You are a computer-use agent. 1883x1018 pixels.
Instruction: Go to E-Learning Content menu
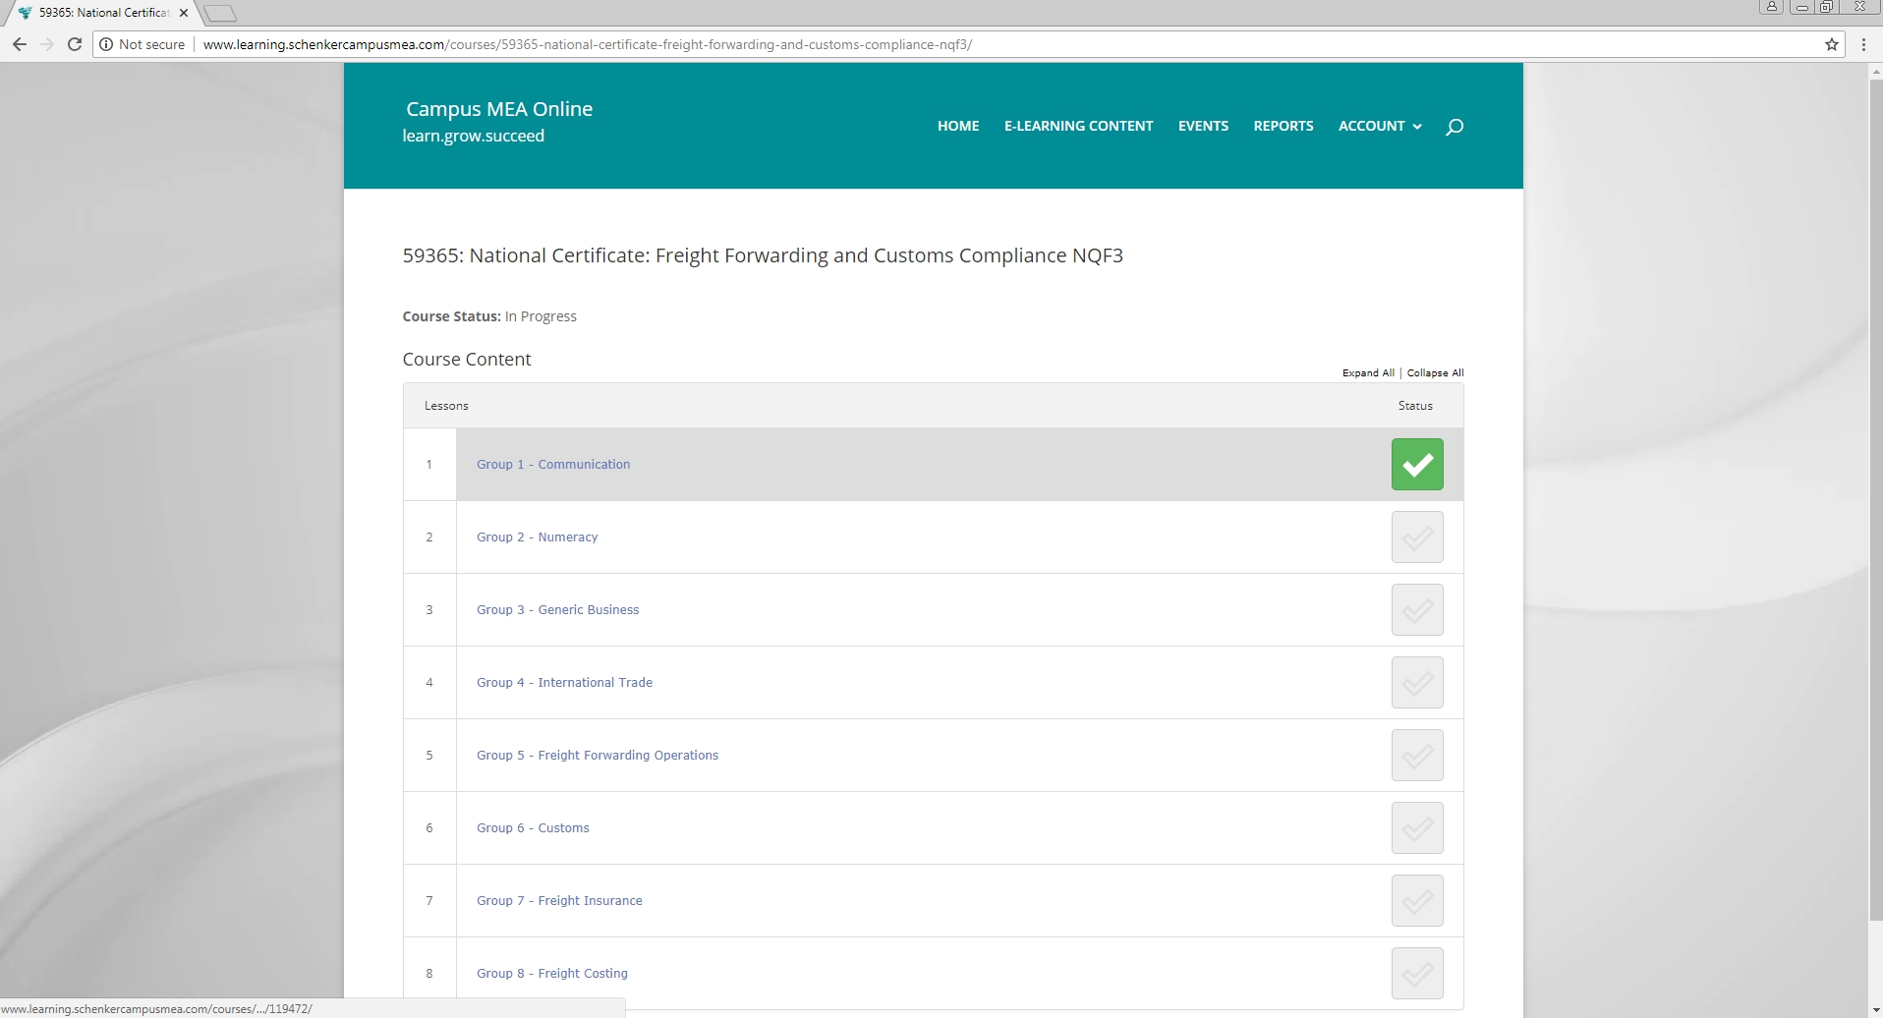click(x=1078, y=126)
